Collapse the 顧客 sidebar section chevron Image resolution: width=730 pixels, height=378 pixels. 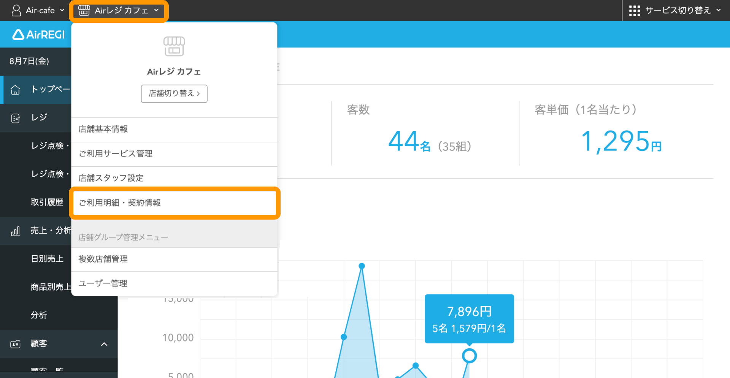coord(104,344)
